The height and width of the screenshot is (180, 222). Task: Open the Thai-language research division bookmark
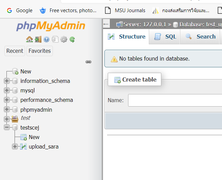pyautogui.click(x=181, y=10)
